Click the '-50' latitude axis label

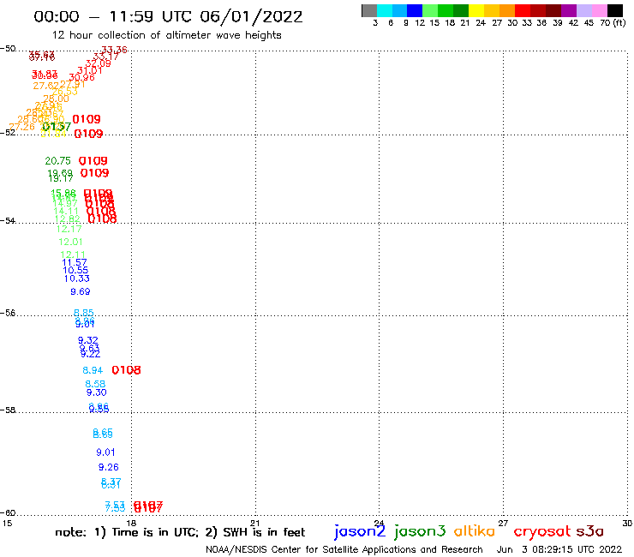coord(8,49)
